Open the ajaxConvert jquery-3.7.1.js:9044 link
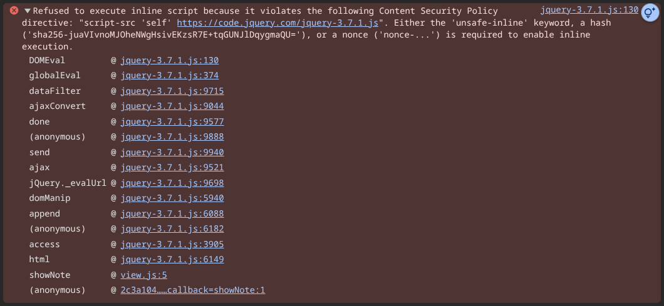This screenshot has width=664, height=306. (x=172, y=106)
